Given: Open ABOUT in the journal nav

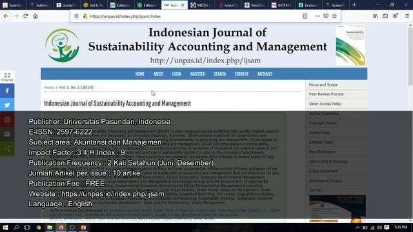Looking at the screenshot, I should 158,74.
